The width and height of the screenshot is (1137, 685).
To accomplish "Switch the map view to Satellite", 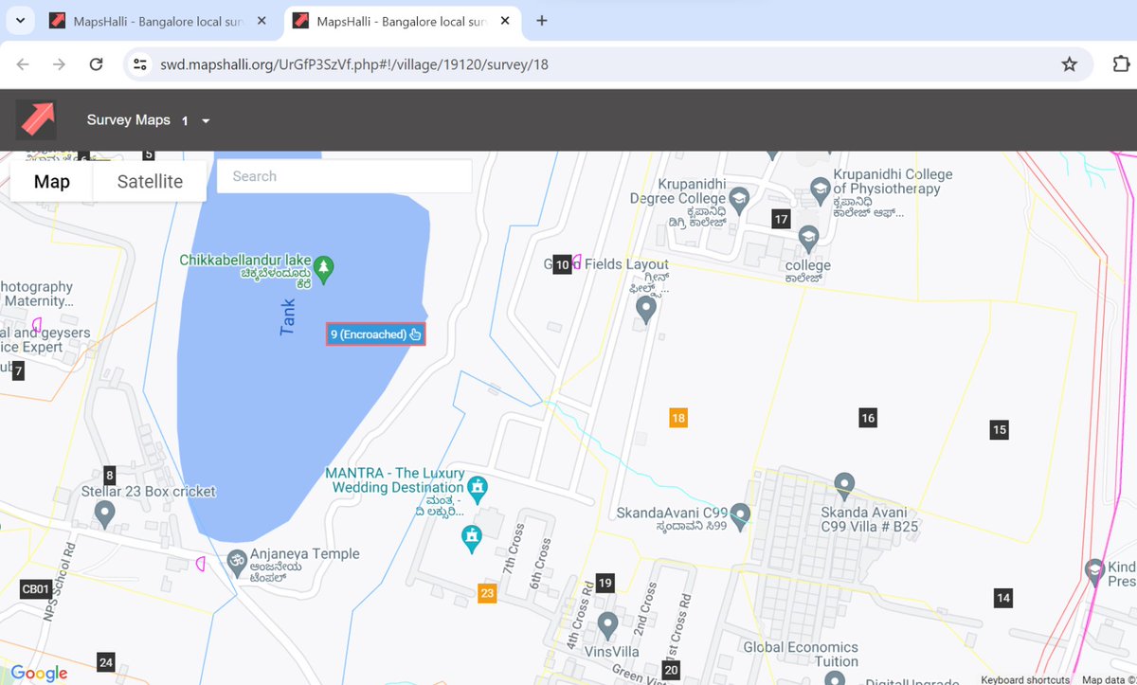I will tap(150, 181).
